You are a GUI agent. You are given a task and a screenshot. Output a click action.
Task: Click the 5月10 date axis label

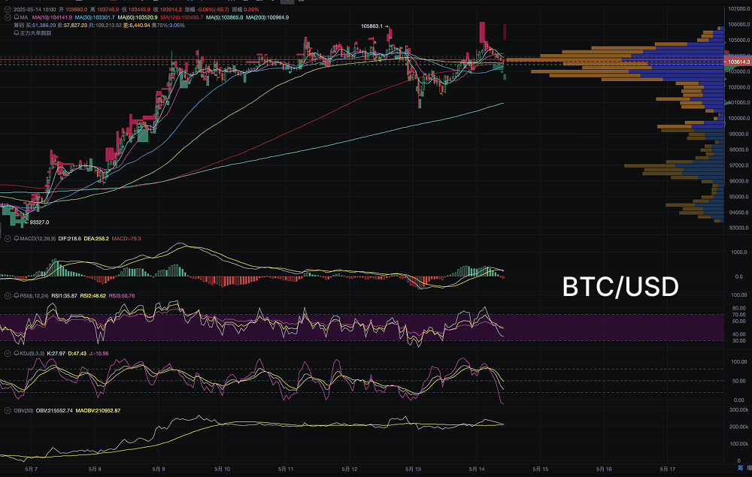(x=222, y=469)
